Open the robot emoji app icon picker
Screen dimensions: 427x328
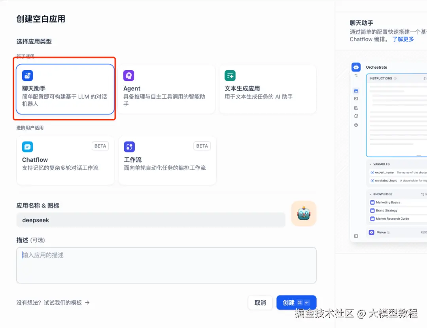pyautogui.click(x=304, y=213)
